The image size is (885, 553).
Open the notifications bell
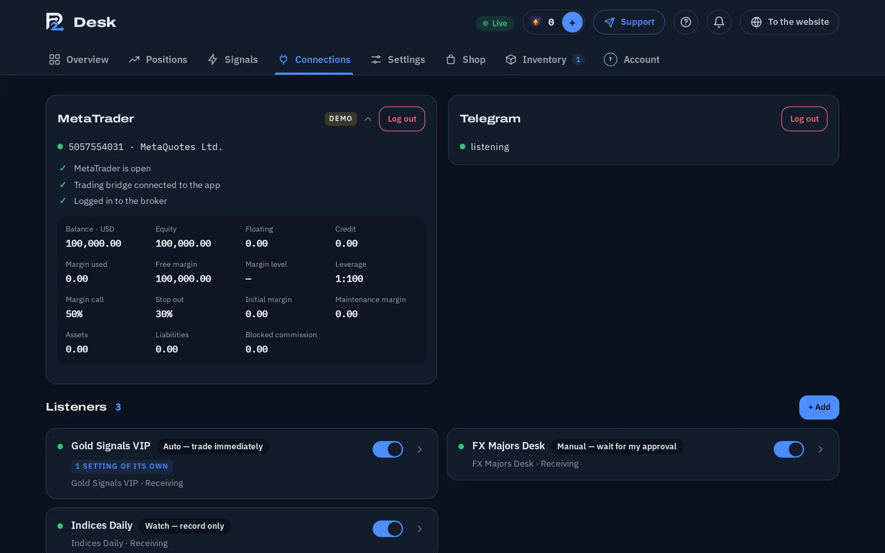click(x=719, y=22)
